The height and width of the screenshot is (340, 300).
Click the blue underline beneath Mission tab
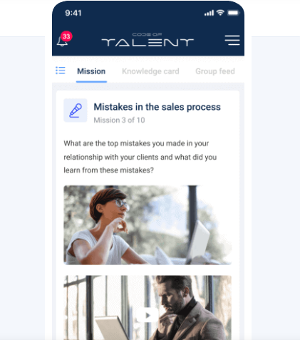(x=91, y=81)
